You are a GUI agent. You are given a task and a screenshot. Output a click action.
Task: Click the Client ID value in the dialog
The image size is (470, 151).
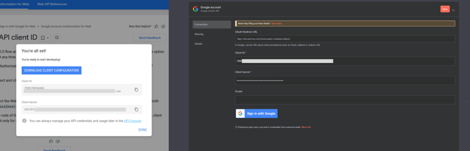(72, 90)
